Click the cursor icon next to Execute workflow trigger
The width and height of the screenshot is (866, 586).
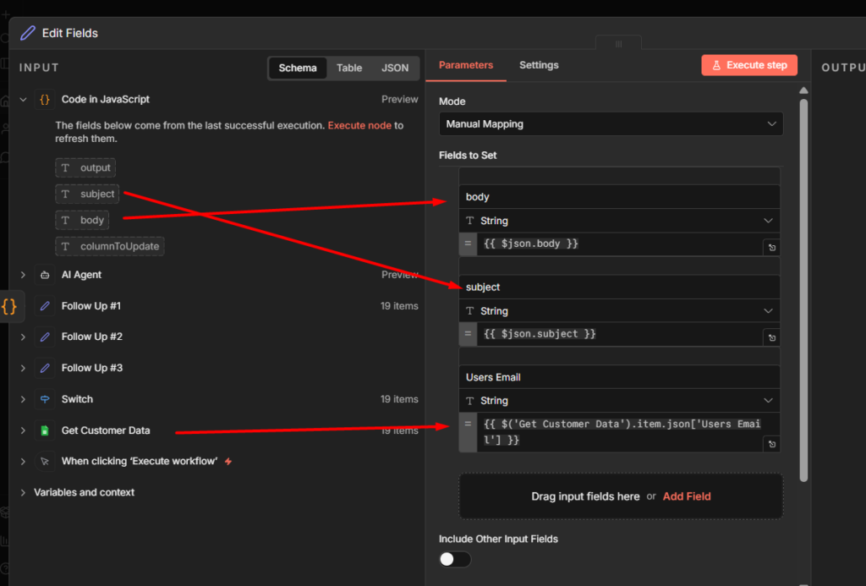(x=43, y=461)
